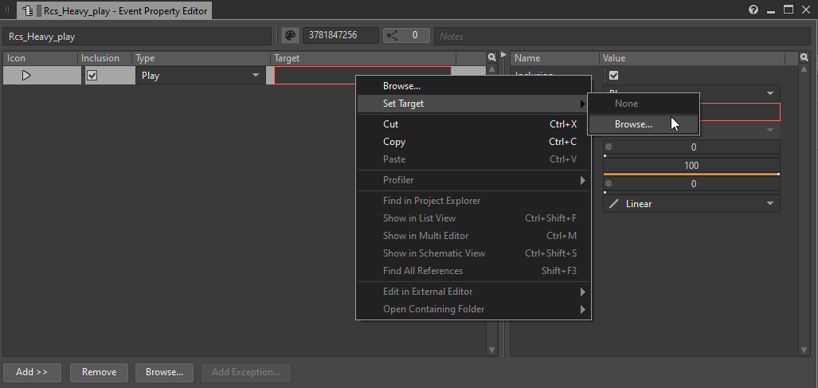Viewport: 818px width, 388px height.
Task: Click the slider showing value 100
Action: (691, 166)
